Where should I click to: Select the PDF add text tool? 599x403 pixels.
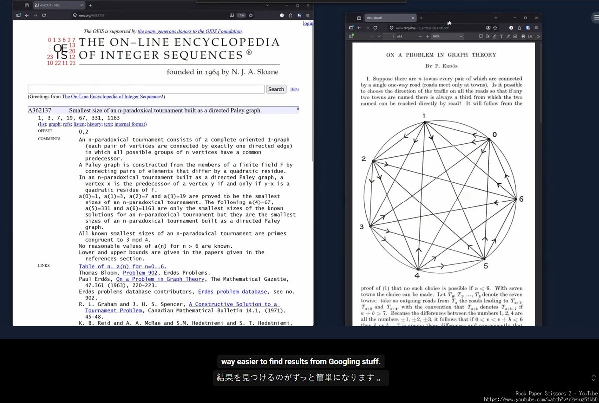click(501, 36)
